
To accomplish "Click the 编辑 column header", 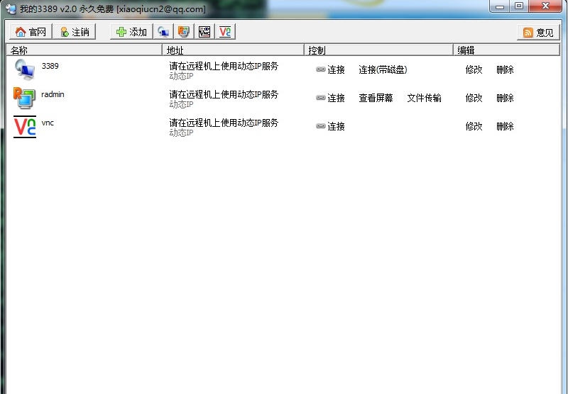I will (x=507, y=50).
